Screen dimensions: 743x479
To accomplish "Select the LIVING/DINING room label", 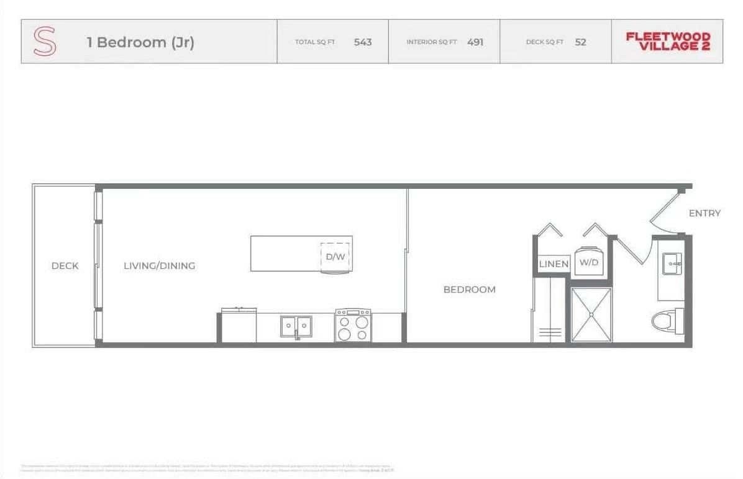I will 160,266.
